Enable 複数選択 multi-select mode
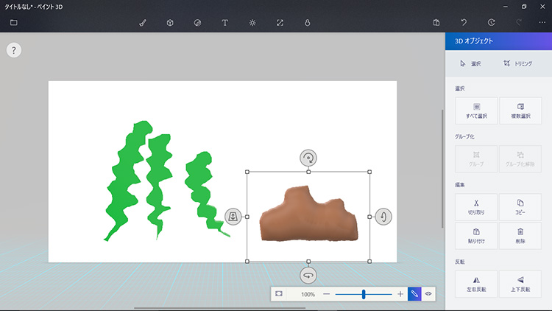This screenshot has height=311, width=552. tap(520, 111)
